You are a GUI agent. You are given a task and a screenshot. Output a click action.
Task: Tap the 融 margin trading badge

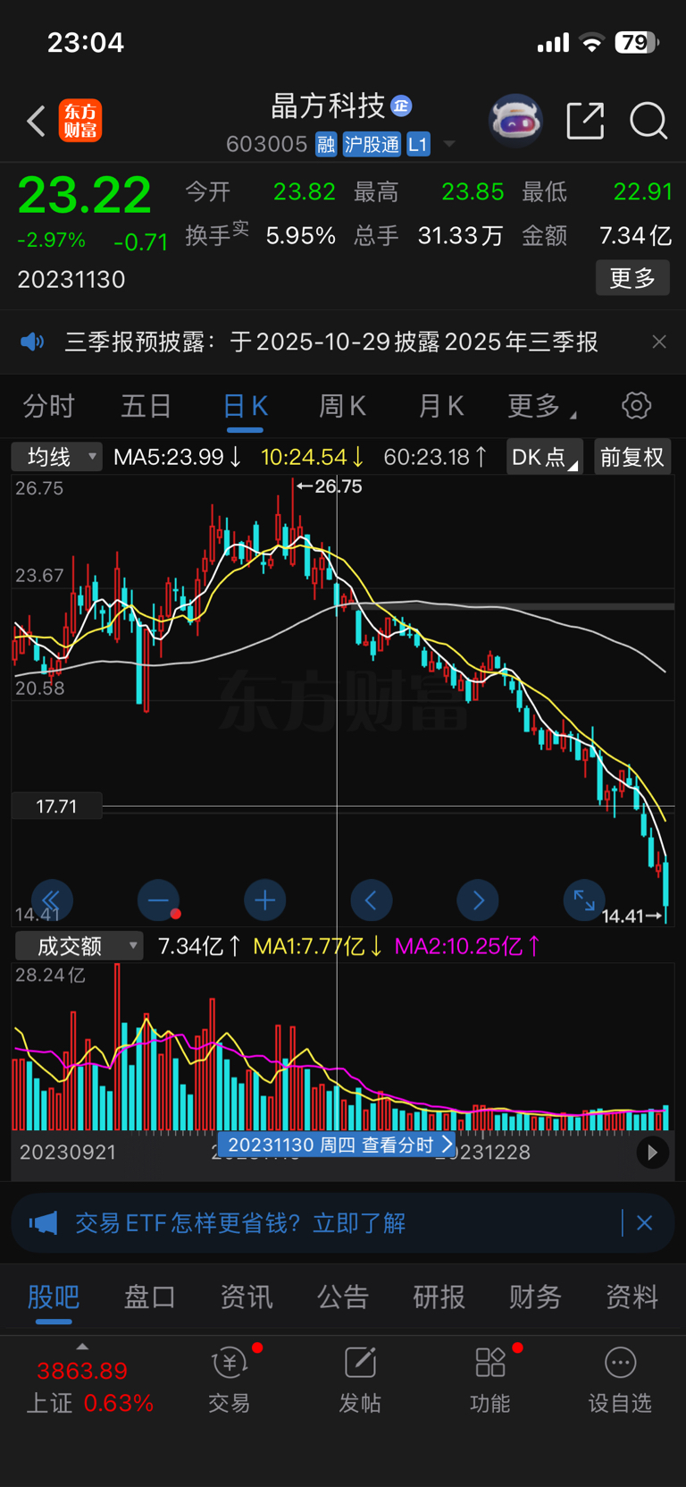(x=326, y=144)
